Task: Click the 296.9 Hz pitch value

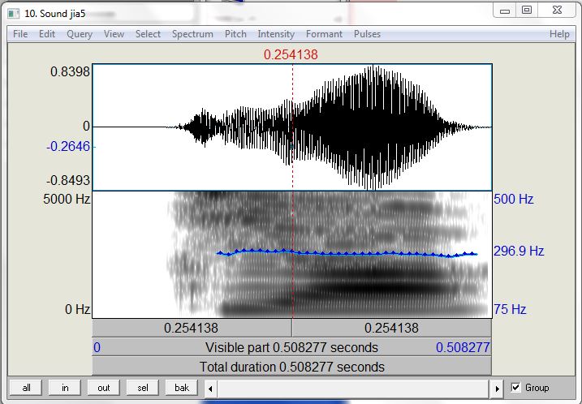Action: pyautogui.click(x=519, y=251)
